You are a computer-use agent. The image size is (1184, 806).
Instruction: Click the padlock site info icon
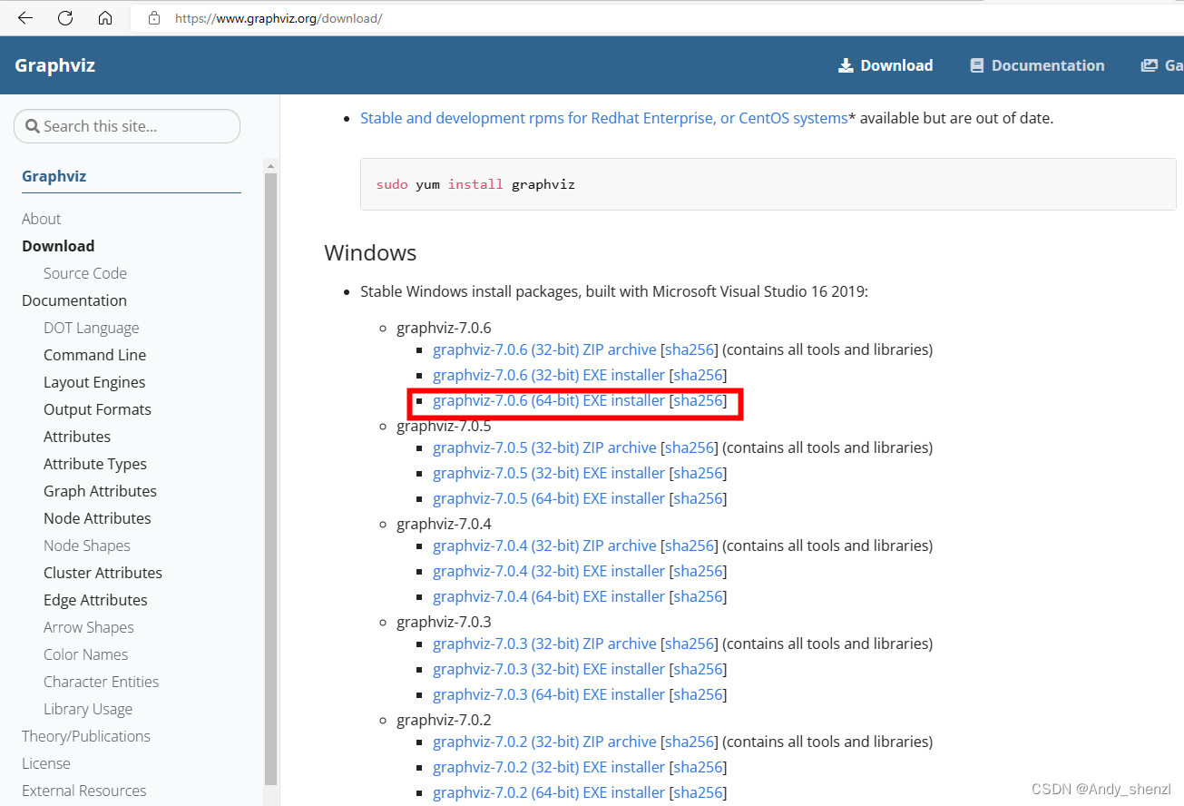154,17
